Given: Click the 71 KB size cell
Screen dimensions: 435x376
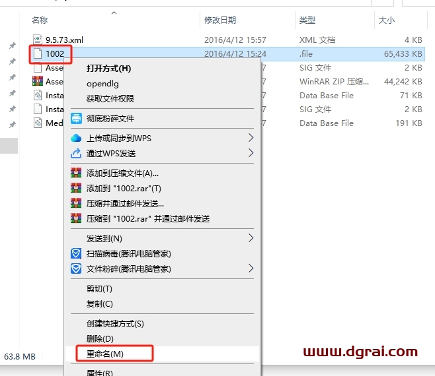Looking at the screenshot, I should tap(411, 95).
